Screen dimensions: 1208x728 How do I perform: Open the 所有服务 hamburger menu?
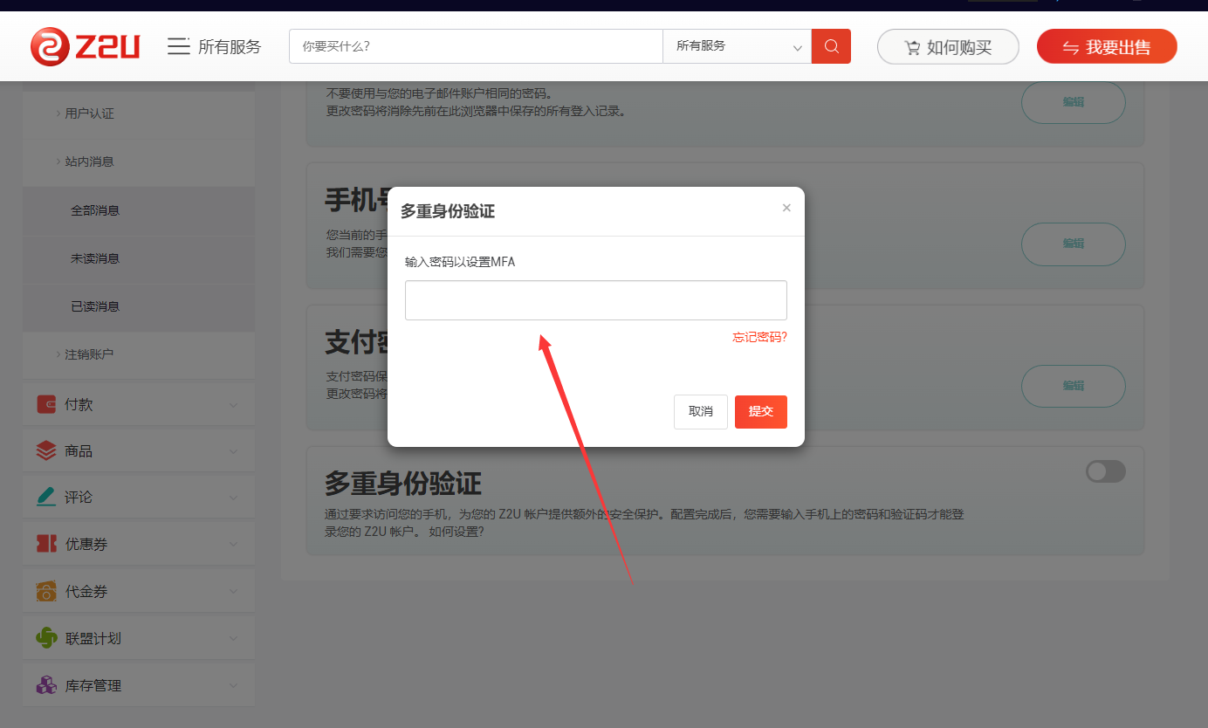(x=179, y=46)
